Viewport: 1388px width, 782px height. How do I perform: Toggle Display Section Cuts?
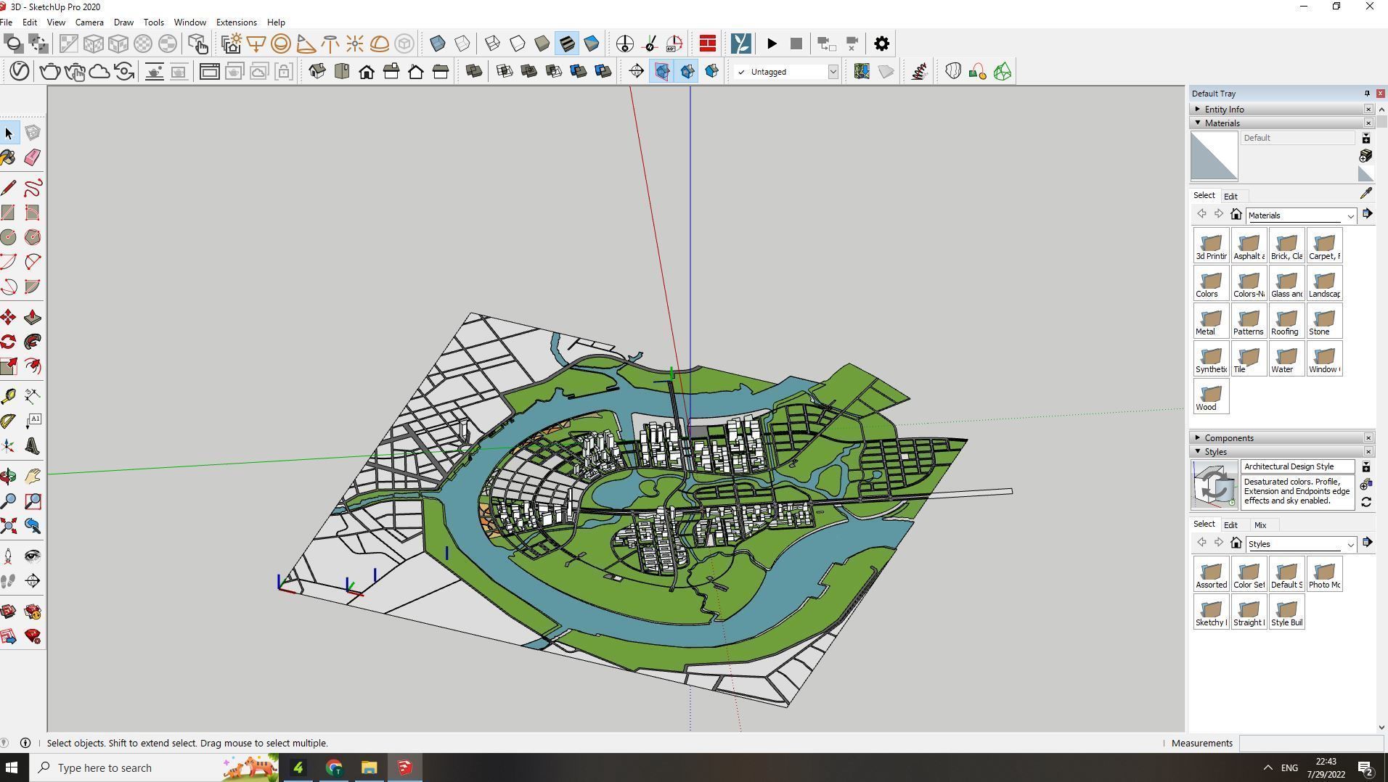[x=687, y=71]
